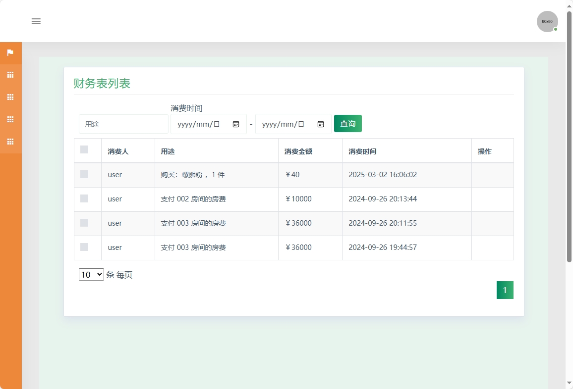Select the checkbox of the ¥10000 房费 row

(x=84, y=198)
